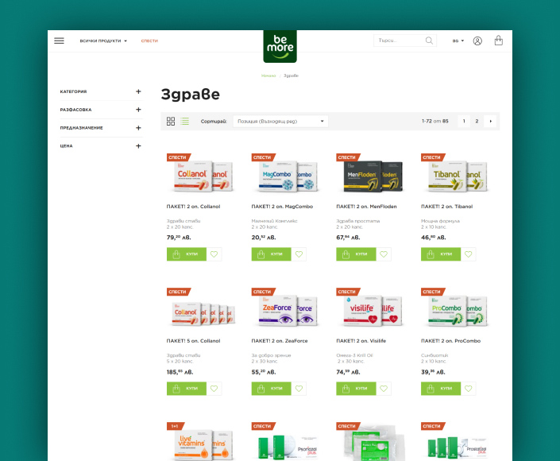Click the search magnifier icon
The height and width of the screenshot is (461, 560).
click(x=429, y=41)
